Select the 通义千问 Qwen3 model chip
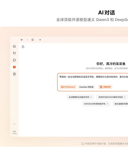The image size is (128, 156). tap(68, 87)
